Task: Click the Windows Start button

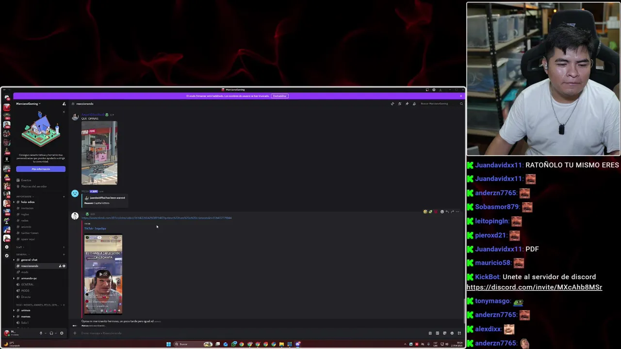Action: 168,344
